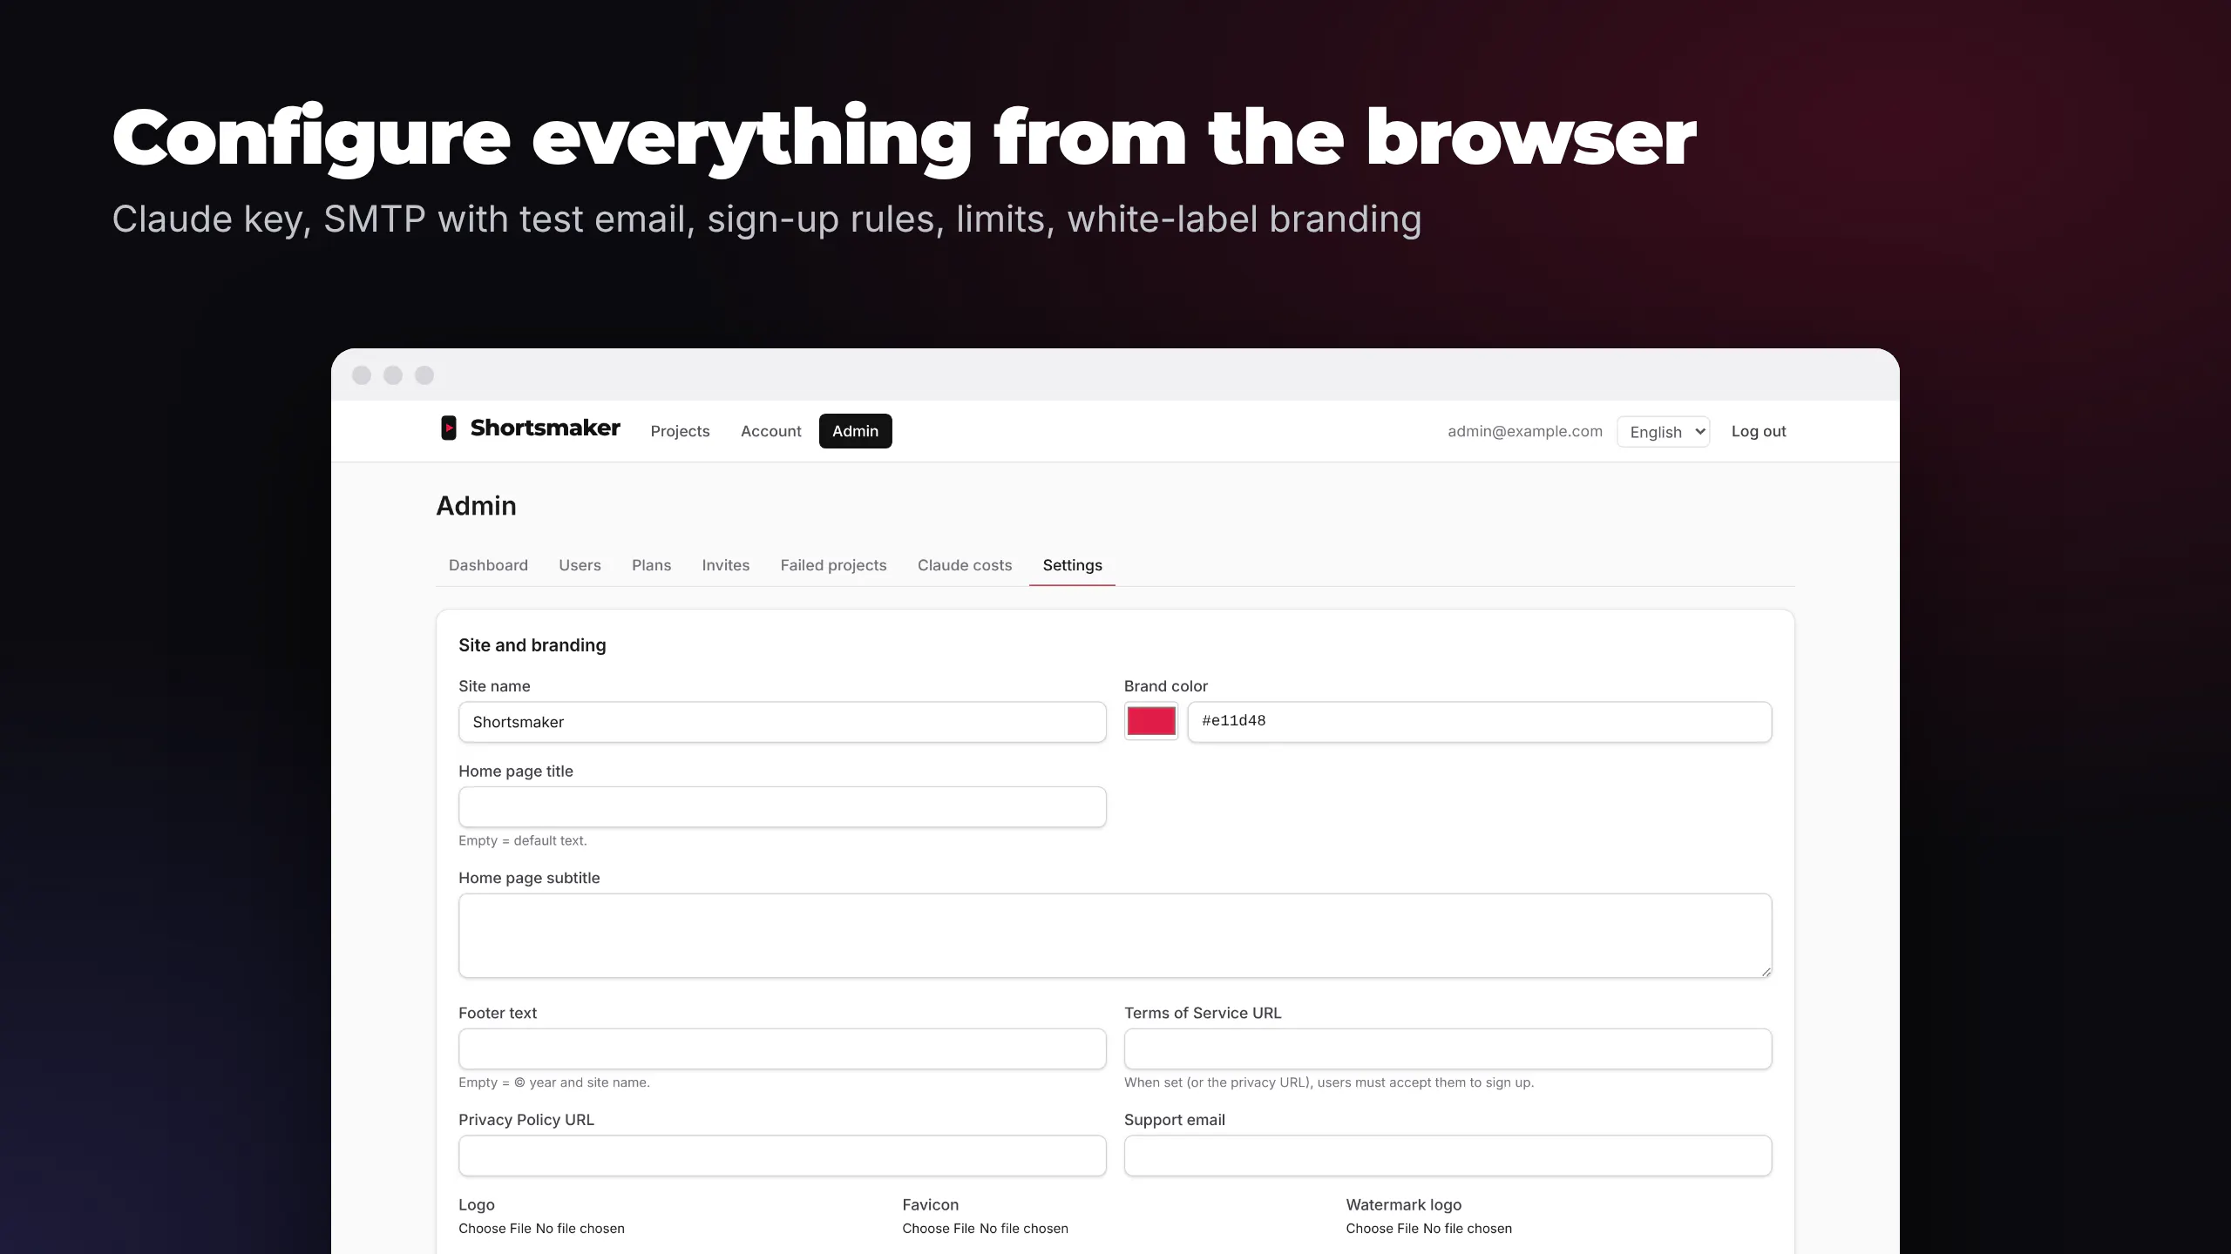This screenshot has width=2231, height=1254.
Task: Click the Site and branding heading
Action: [532, 645]
